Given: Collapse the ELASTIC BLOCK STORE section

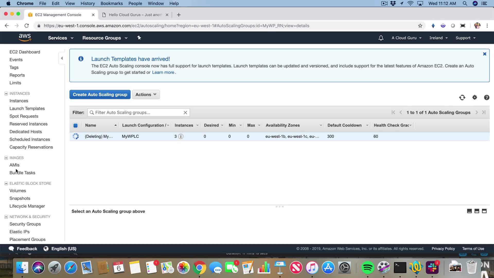Looking at the screenshot, I should pos(6,183).
